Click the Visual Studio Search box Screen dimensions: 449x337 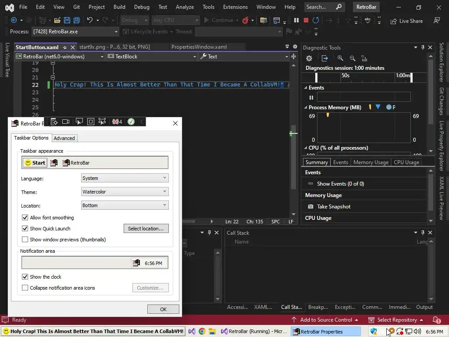pyautogui.click(x=324, y=7)
